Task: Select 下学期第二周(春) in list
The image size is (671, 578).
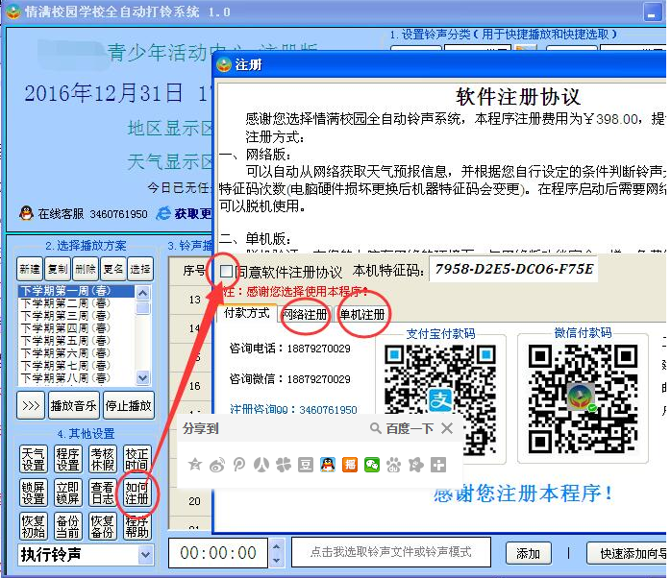Action: (x=76, y=303)
